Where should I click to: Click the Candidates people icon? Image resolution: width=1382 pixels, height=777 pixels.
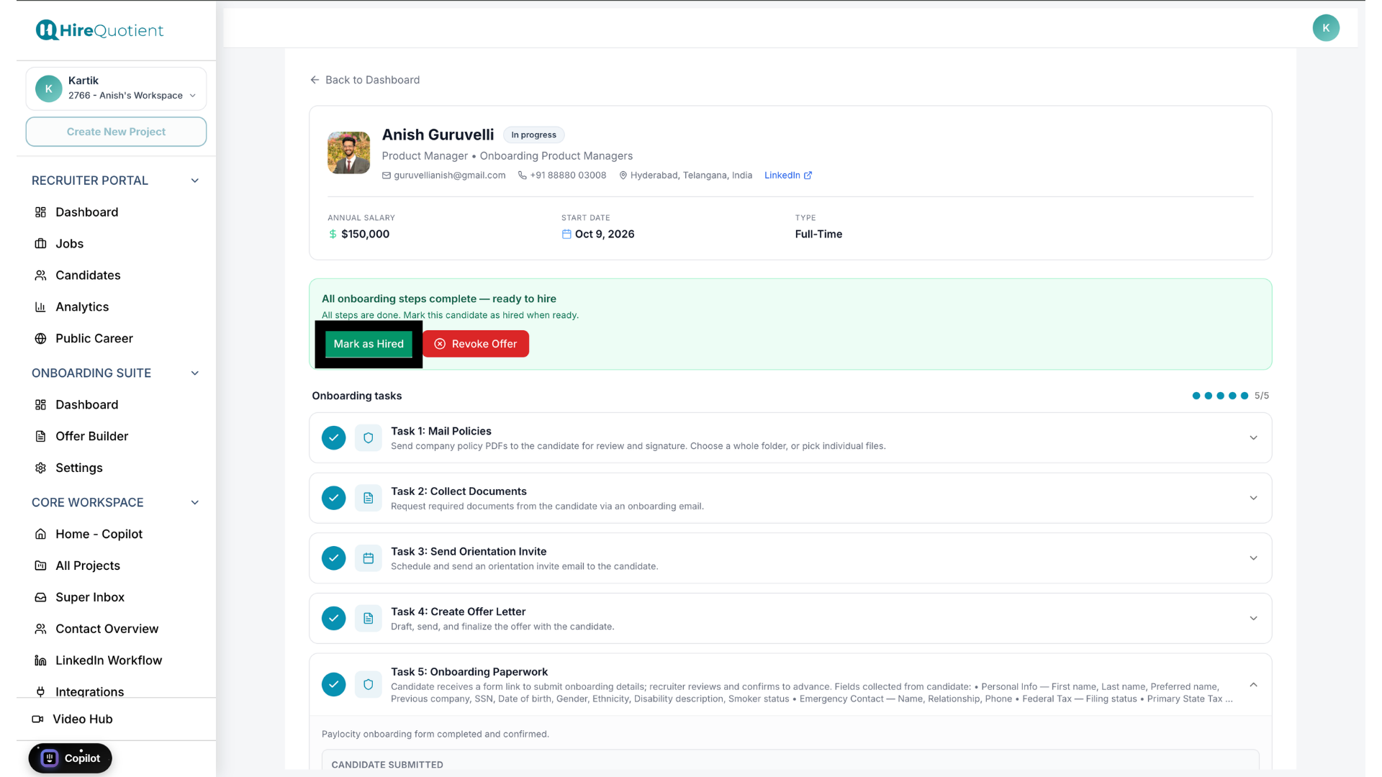coord(40,276)
